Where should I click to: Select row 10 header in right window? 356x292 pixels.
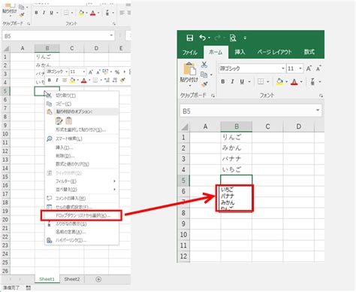[x=183, y=235]
